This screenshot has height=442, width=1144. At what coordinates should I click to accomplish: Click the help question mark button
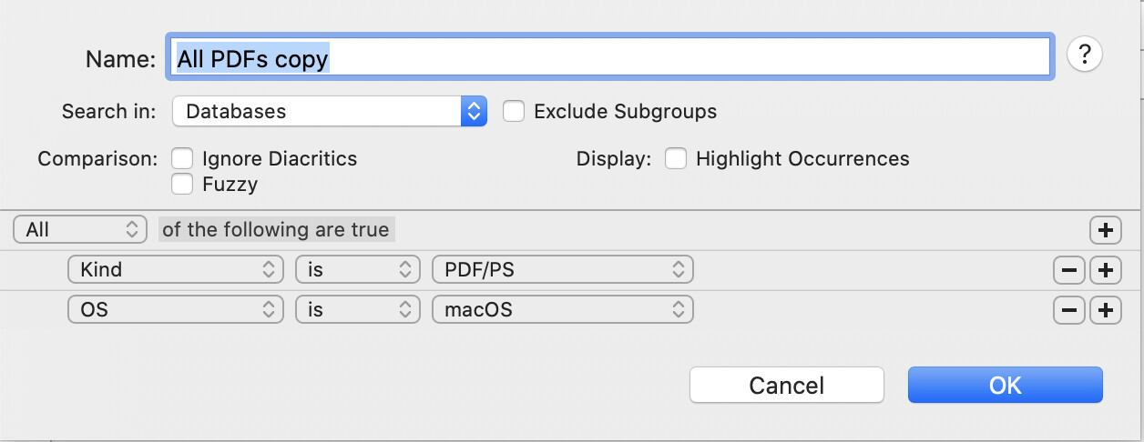[1084, 55]
